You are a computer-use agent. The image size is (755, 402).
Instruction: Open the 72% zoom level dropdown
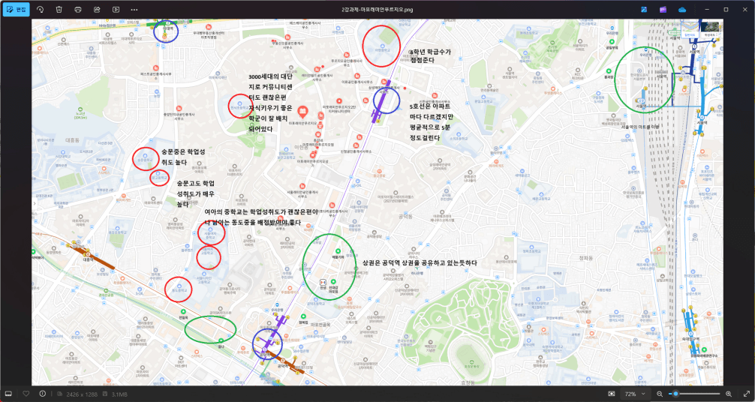coord(635,394)
